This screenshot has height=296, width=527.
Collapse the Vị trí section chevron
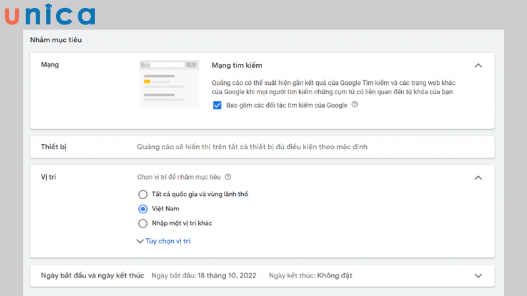point(478,178)
